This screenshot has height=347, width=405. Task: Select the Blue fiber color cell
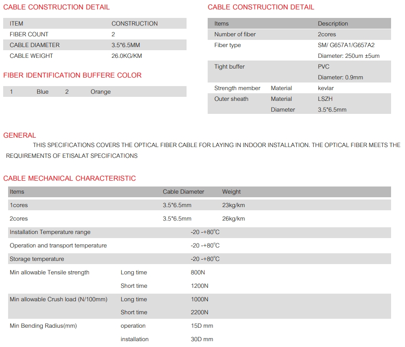click(43, 92)
